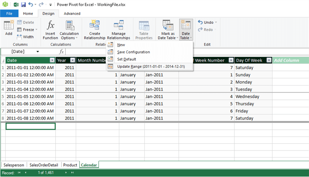The image size is (309, 177).
Task: Select New from the Date Table menu
Action: [x=121, y=45]
